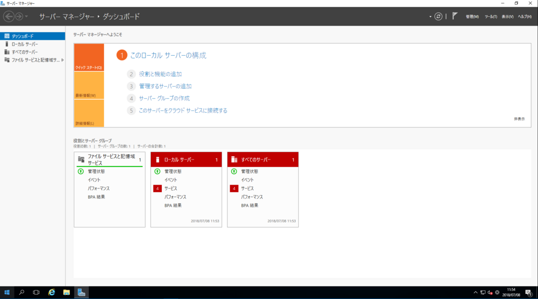Image resolution: width=538 pixels, height=299 pixels.
Task: Open the 管理(M) menu
Action: click(x=472, y=16)
